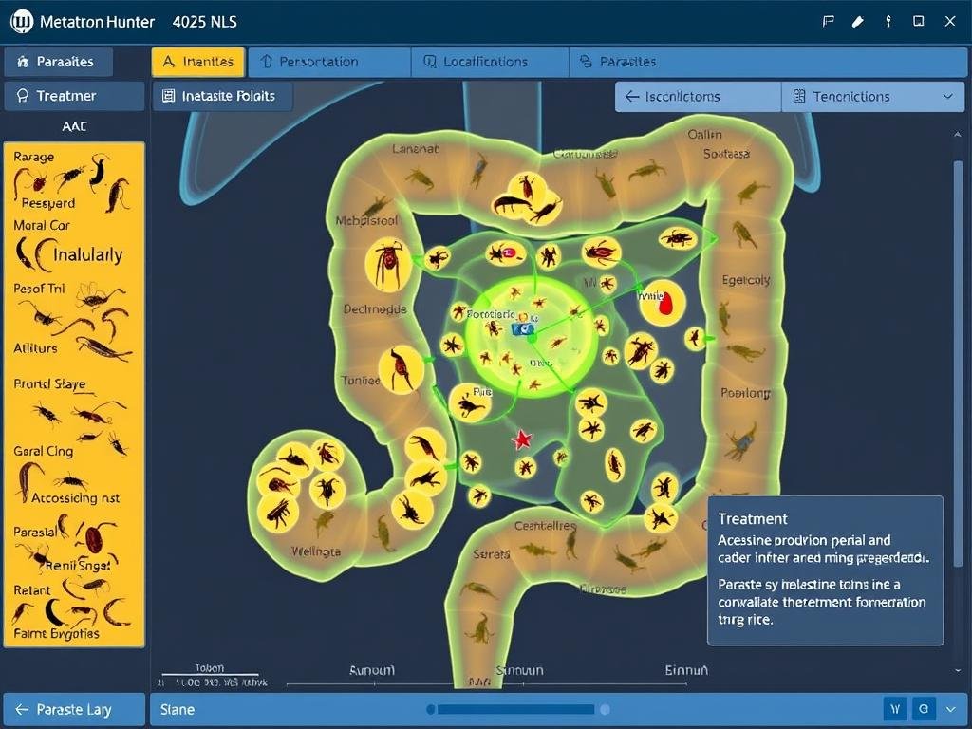The image size is (972, 729).
Task: Click the Metatron Hunter logo icon
Action: tap(21, 21)
